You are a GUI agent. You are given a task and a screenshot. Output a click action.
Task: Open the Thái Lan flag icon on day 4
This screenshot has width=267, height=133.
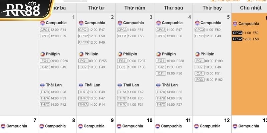coord(158,85)
